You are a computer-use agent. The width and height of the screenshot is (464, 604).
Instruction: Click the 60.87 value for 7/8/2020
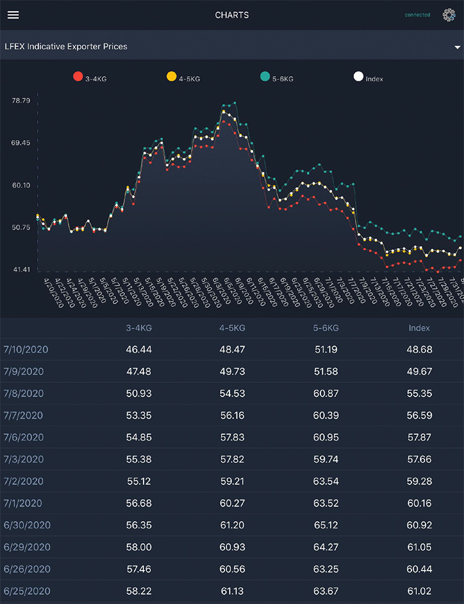point(326,393)
